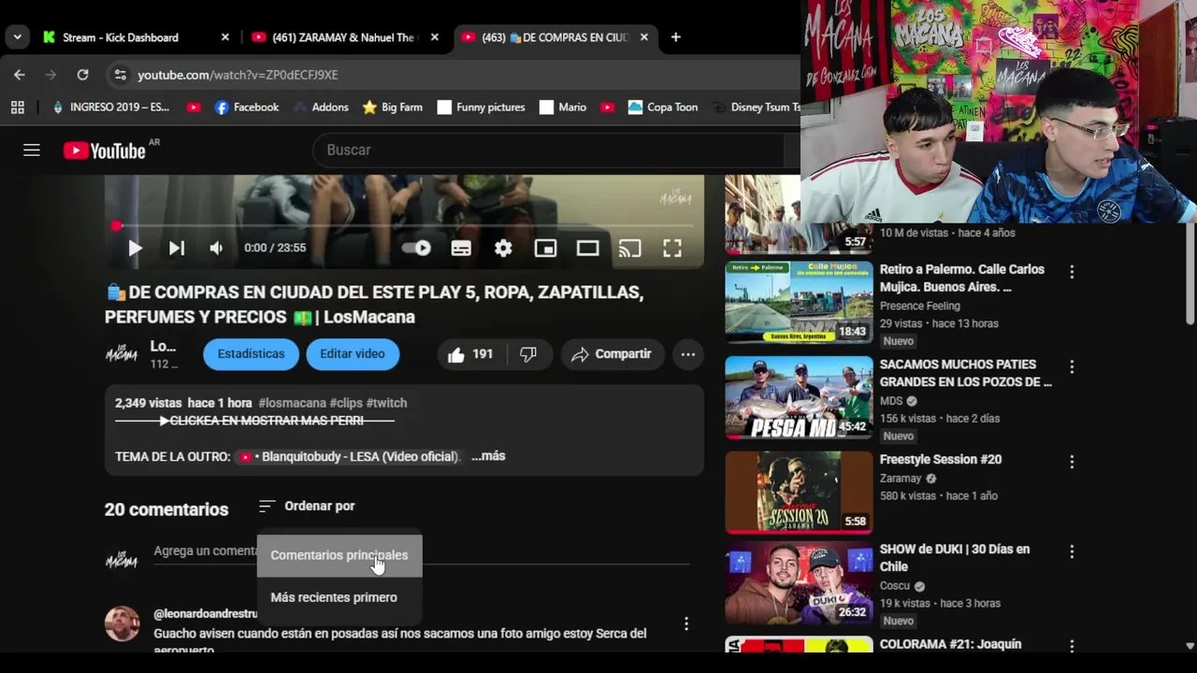Open tab search dropdown arrow

point(17,37)
